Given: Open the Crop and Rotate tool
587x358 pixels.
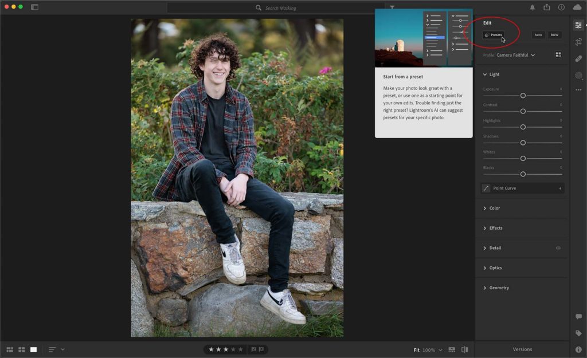Looking at the screenshot, I should point(578,42).
